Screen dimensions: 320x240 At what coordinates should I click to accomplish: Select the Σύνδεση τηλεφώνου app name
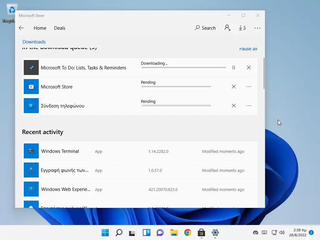click(62, 106)
